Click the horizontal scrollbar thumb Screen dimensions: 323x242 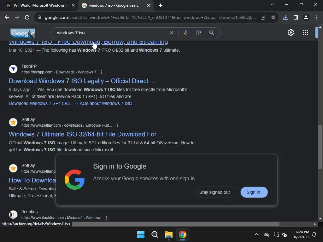click(175, 224)
